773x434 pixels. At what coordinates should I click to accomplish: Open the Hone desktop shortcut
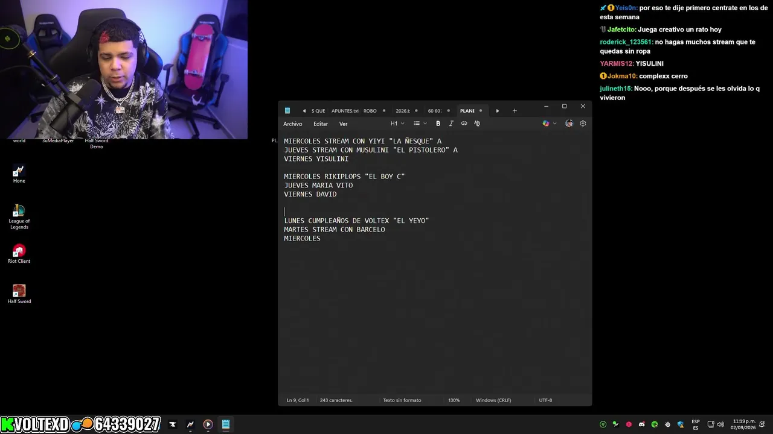19,174
